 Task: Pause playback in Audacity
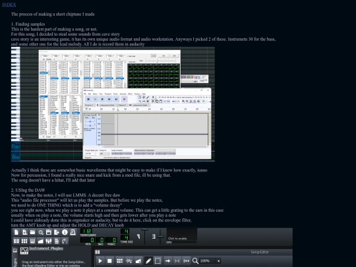pos(88,99)
